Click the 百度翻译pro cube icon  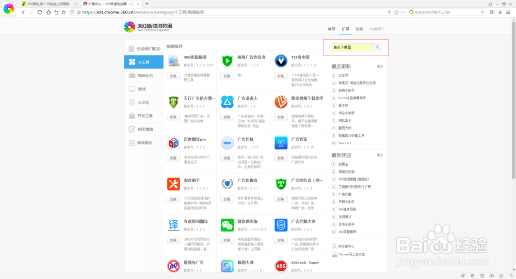[173, 143]
